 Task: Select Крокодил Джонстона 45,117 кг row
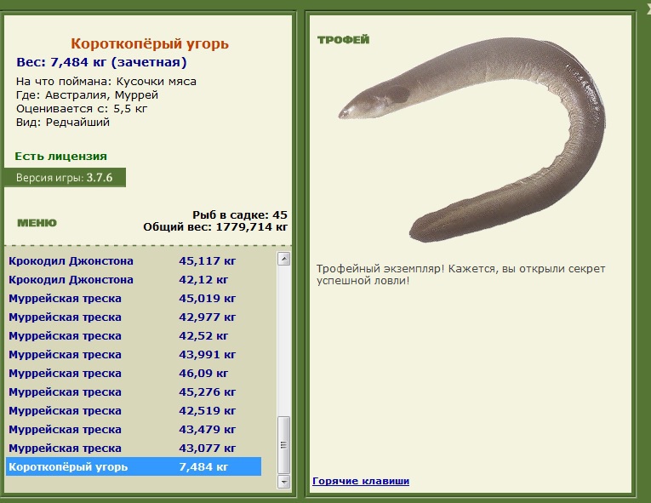(x=134, y=261)
